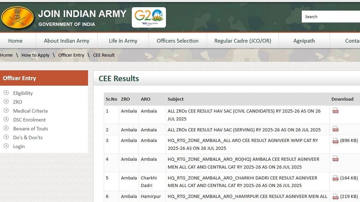The image size is (360, 202).
Task: Download PDF for HAV SAC civil candidates result
Action: [x=335, y=111]
